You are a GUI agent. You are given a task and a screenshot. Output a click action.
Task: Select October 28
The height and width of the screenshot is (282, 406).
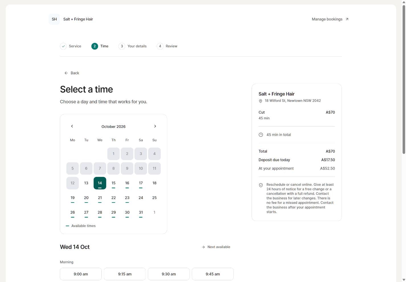point(100,213)
